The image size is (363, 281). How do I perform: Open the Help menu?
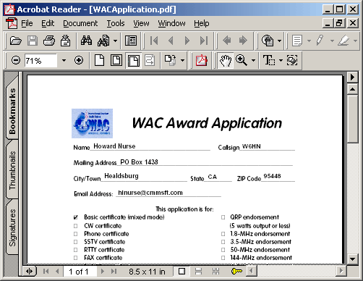click(202, 23)
